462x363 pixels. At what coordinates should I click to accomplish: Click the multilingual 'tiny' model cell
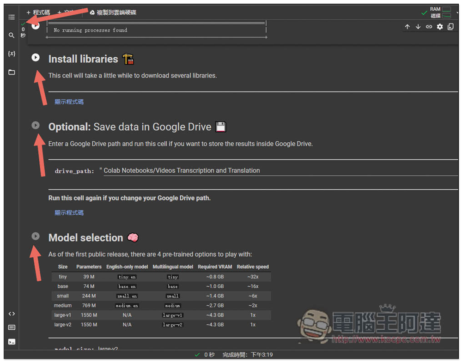(x=173, y=277)
